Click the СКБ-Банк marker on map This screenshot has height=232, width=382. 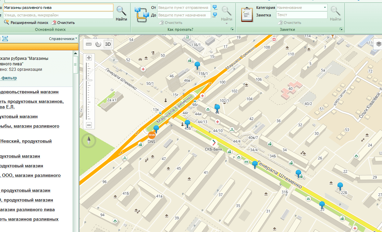point(214,143)
